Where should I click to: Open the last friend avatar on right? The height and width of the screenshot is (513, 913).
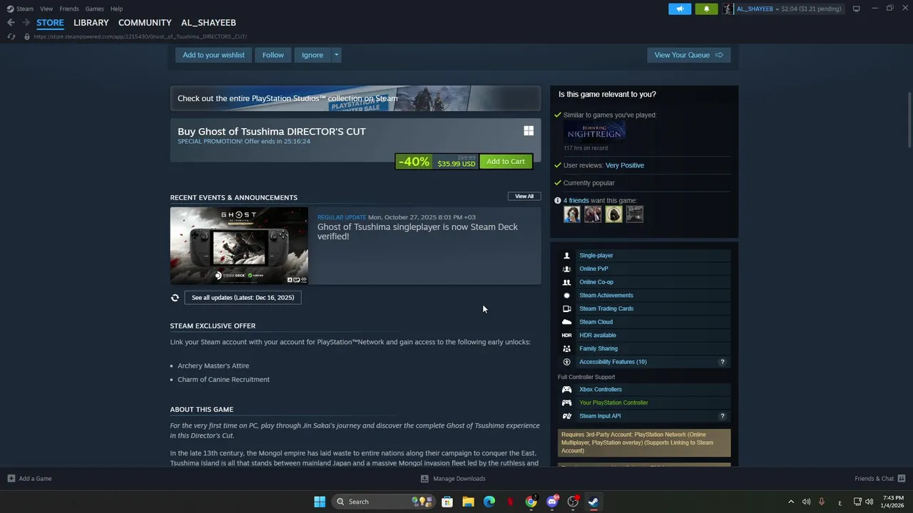(634, 214)
